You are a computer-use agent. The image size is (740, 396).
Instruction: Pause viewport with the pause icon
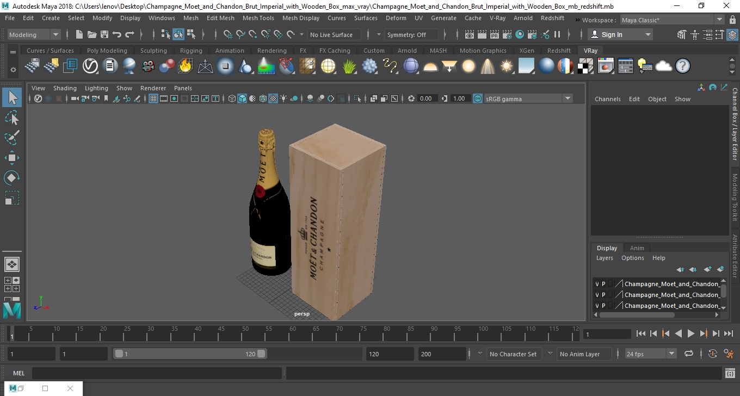point(557,34)
